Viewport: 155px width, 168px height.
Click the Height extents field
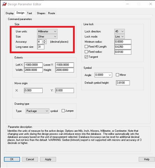[65, 70]
